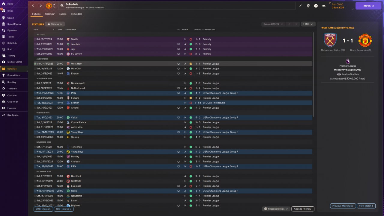Image resolution: width=384 pixels, height=216 pixels.
Task: Click the club switcher up/down chevrons
Action: pyautogui.click(x=54, y=6)
